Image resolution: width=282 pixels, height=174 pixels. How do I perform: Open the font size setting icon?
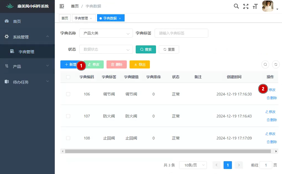coord(255,6)
